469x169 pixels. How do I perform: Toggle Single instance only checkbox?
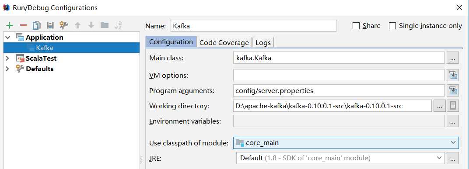coord(392,26)
